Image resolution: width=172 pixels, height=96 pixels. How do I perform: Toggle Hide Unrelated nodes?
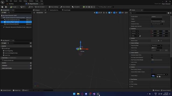[40, 7]
